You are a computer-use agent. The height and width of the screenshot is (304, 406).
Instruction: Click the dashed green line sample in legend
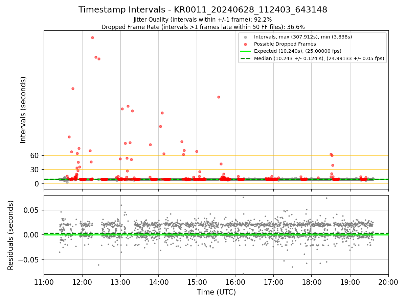tap(246, 58)
